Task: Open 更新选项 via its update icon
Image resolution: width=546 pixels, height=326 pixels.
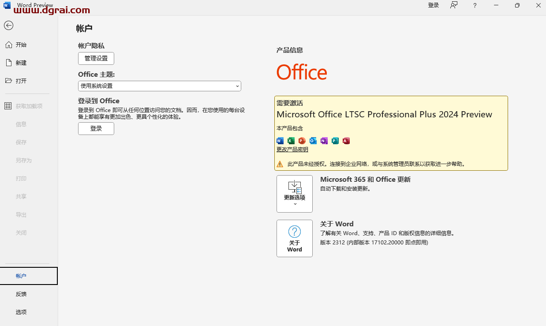Action: [x=294, y=187]
